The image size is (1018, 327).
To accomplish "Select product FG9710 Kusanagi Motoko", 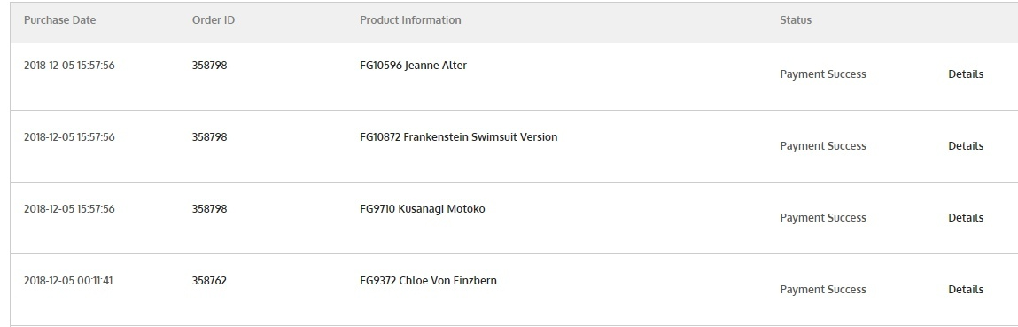I will (422, 209).
